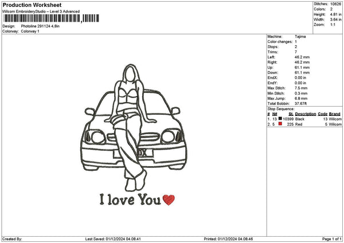Click the red thread color swatch

click(x=280, y=124)
